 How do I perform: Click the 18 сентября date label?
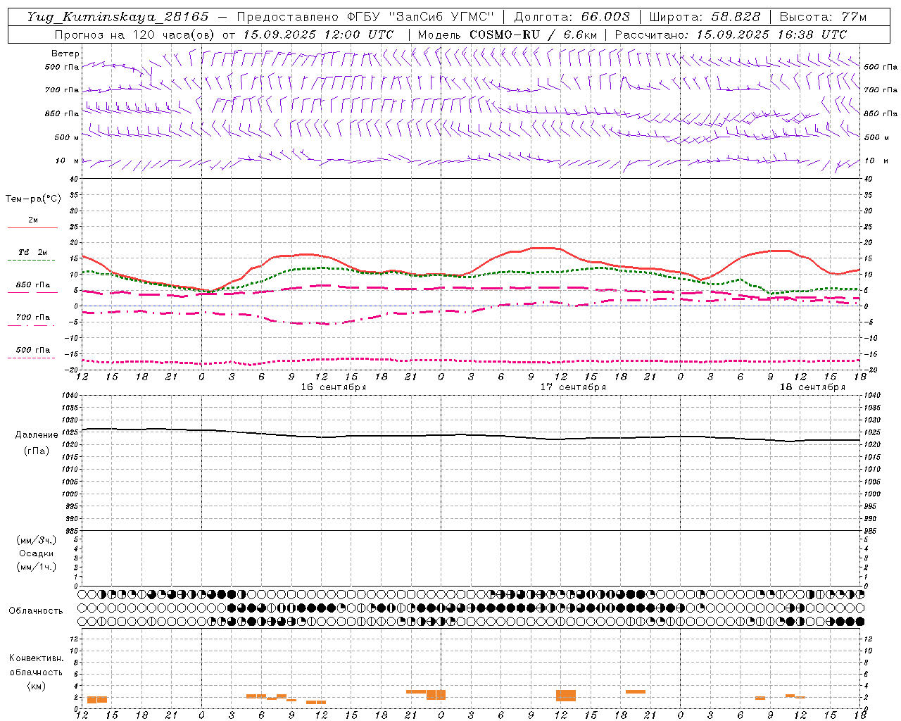coord(812,387)
